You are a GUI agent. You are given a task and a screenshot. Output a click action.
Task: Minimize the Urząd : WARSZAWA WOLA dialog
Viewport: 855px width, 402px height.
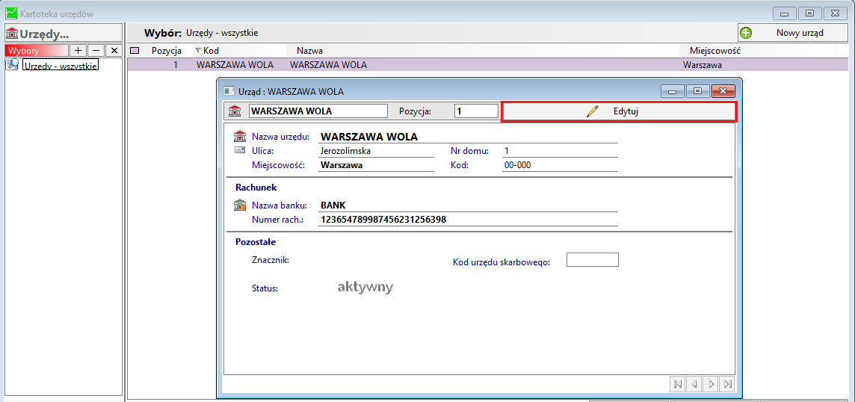click(673, 92)
